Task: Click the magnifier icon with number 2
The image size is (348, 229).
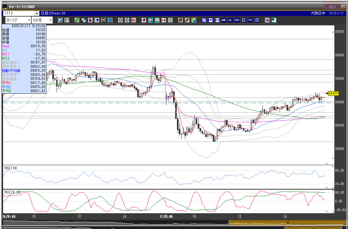Action: pos(151,20)
